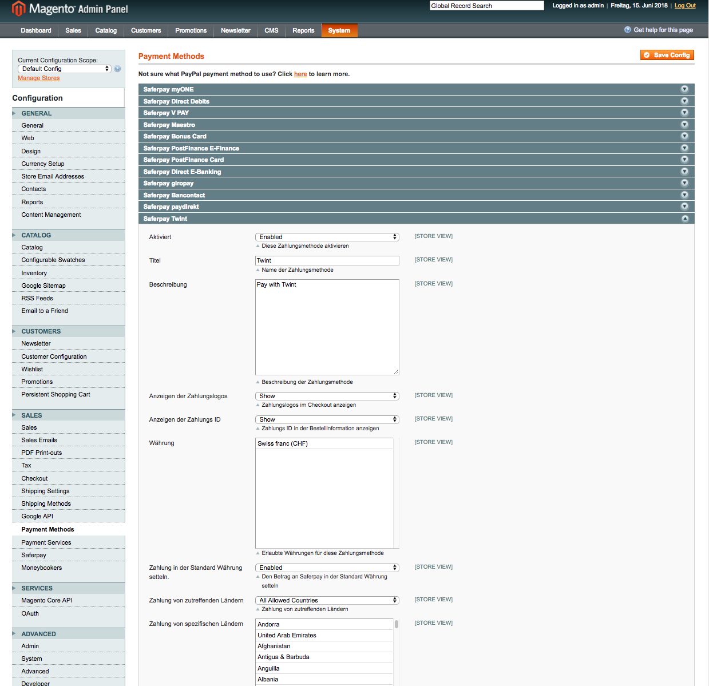Click the help icon beside scope selector

click(x=117, y=69)
